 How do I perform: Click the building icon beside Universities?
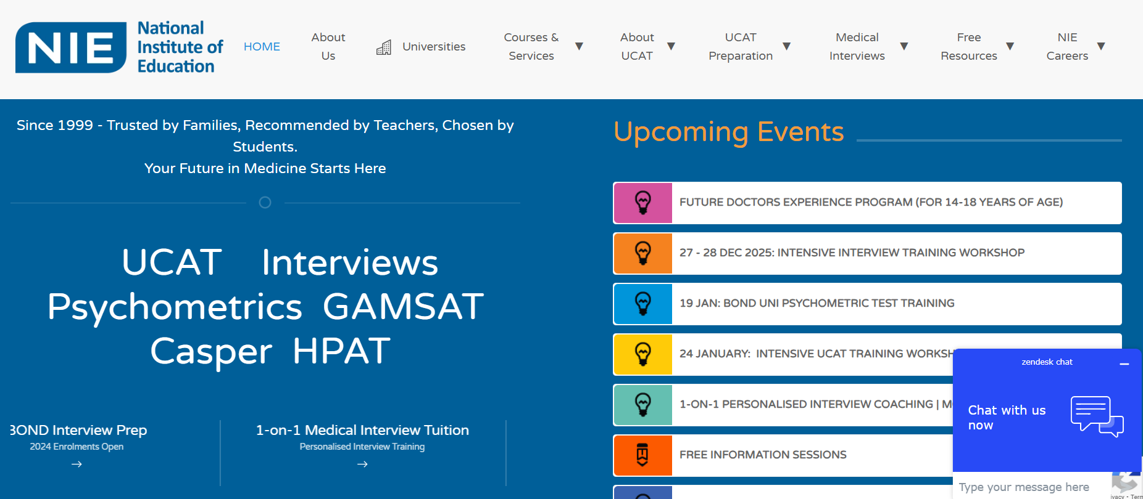[384, 47]
